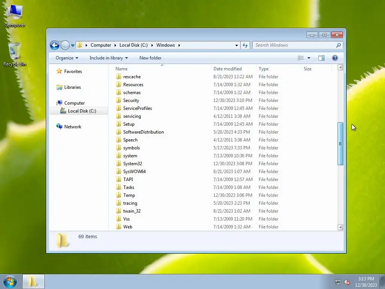
Task: Expand the arrow after Local Disk (C:) in path
Action: pyautogui.click(x=152, y=46)
